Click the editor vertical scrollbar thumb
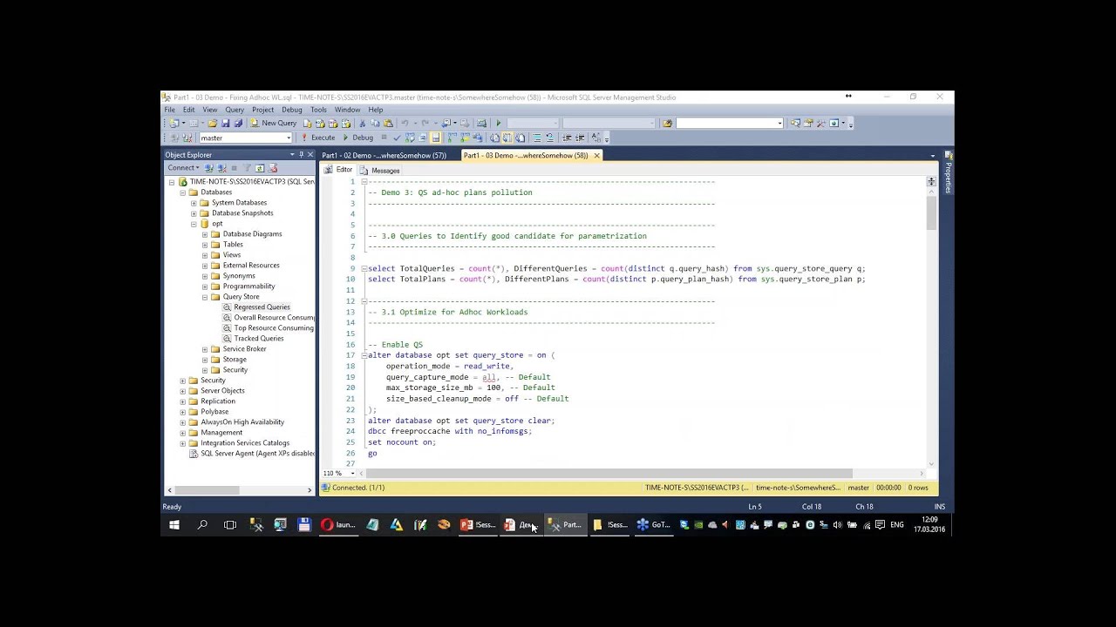The width and height of the screenshot is (1116, 627). (x=931, y=212)
